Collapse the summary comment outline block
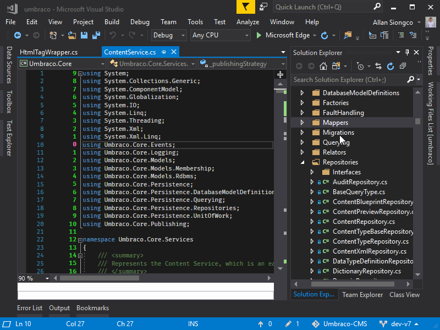Viewport: 440px width, 330px height. coord(80,256)
